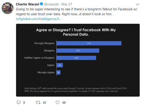Click the blue verified badge

pos(41,4)
